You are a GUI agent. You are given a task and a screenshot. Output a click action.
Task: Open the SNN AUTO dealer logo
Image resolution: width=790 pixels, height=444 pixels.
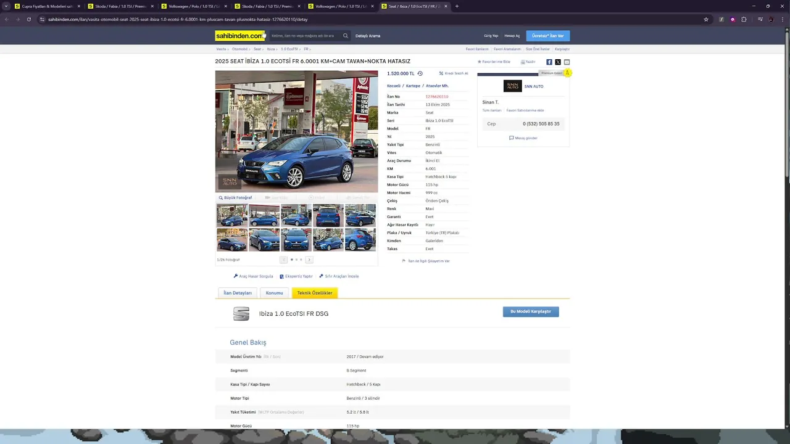(512, 86)
